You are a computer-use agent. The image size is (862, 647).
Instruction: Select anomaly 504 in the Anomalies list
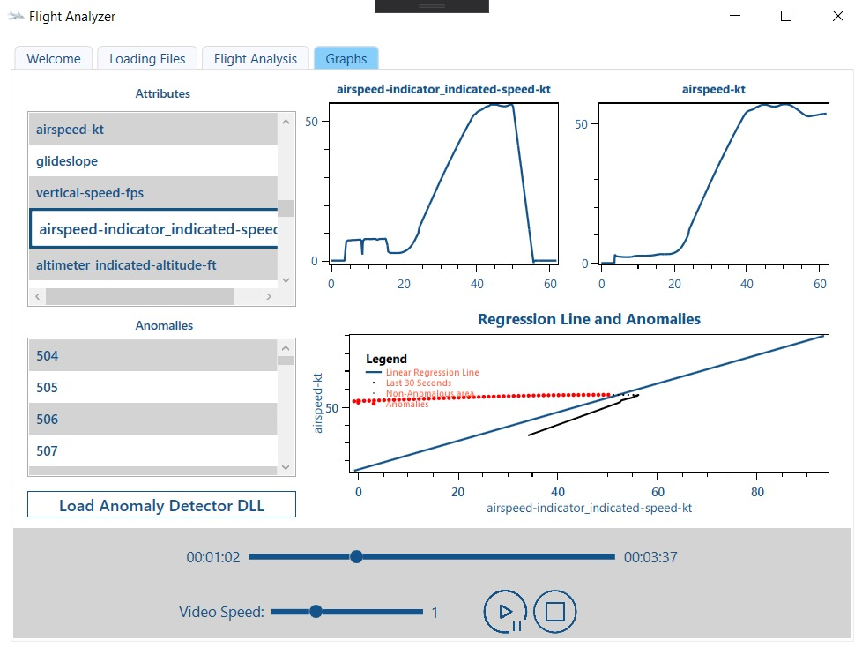(x=152, y=355)
